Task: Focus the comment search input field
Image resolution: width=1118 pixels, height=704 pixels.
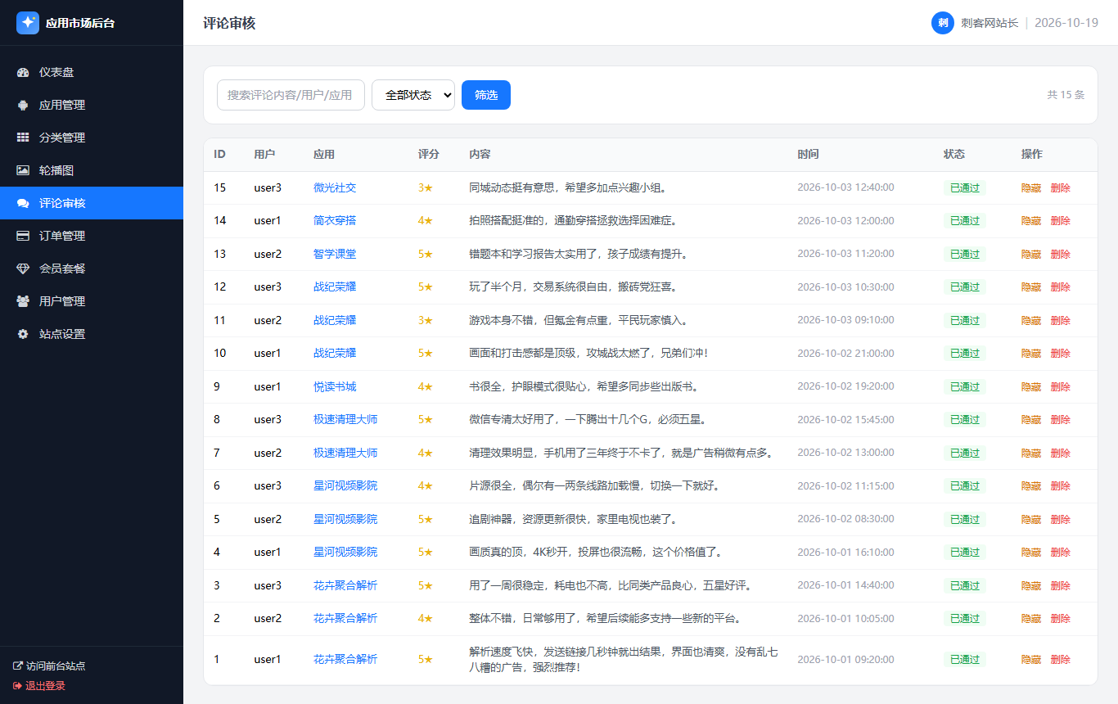Action: [291, 95]
